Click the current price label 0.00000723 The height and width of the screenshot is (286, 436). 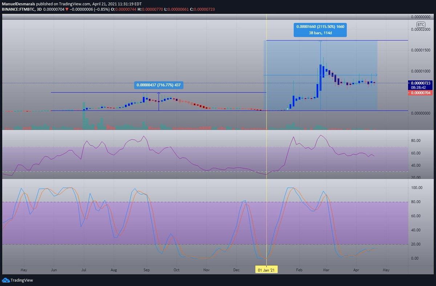[420, 83]
